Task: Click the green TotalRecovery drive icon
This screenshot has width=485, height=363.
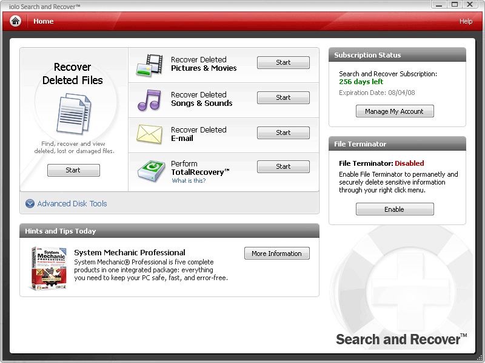Action: tap(149, 170)
